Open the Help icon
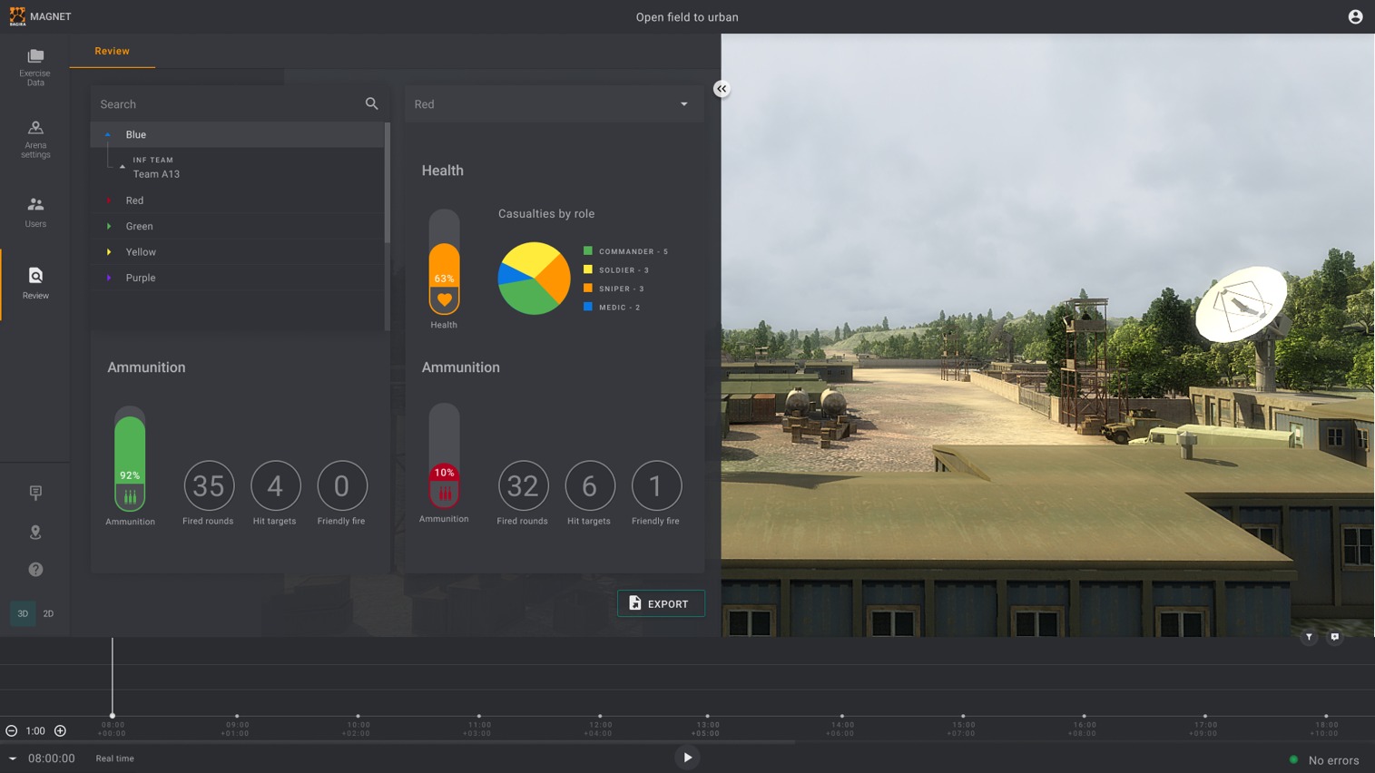This screenshot has height=773, width=1375. pos(34,569)
